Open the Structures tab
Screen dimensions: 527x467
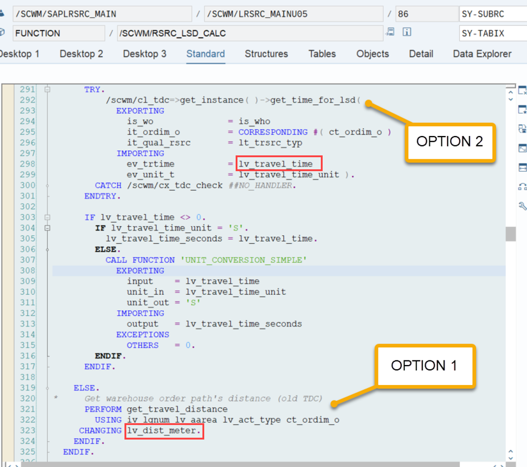266,54
